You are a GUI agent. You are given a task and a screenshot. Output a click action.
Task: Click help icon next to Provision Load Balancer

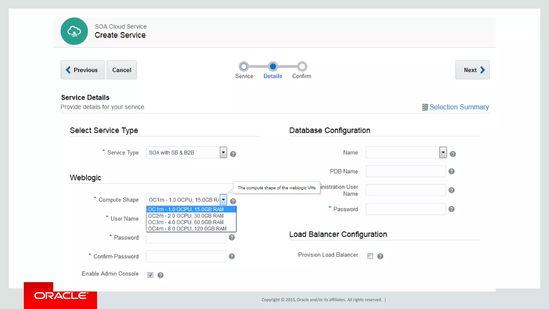point(380,256)
